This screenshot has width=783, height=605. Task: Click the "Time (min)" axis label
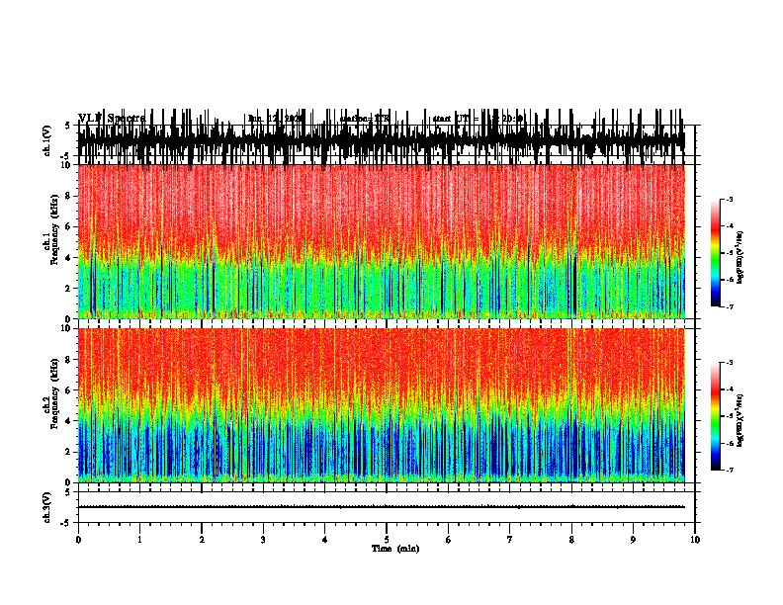pyautogui.click(x=395, y=549)
